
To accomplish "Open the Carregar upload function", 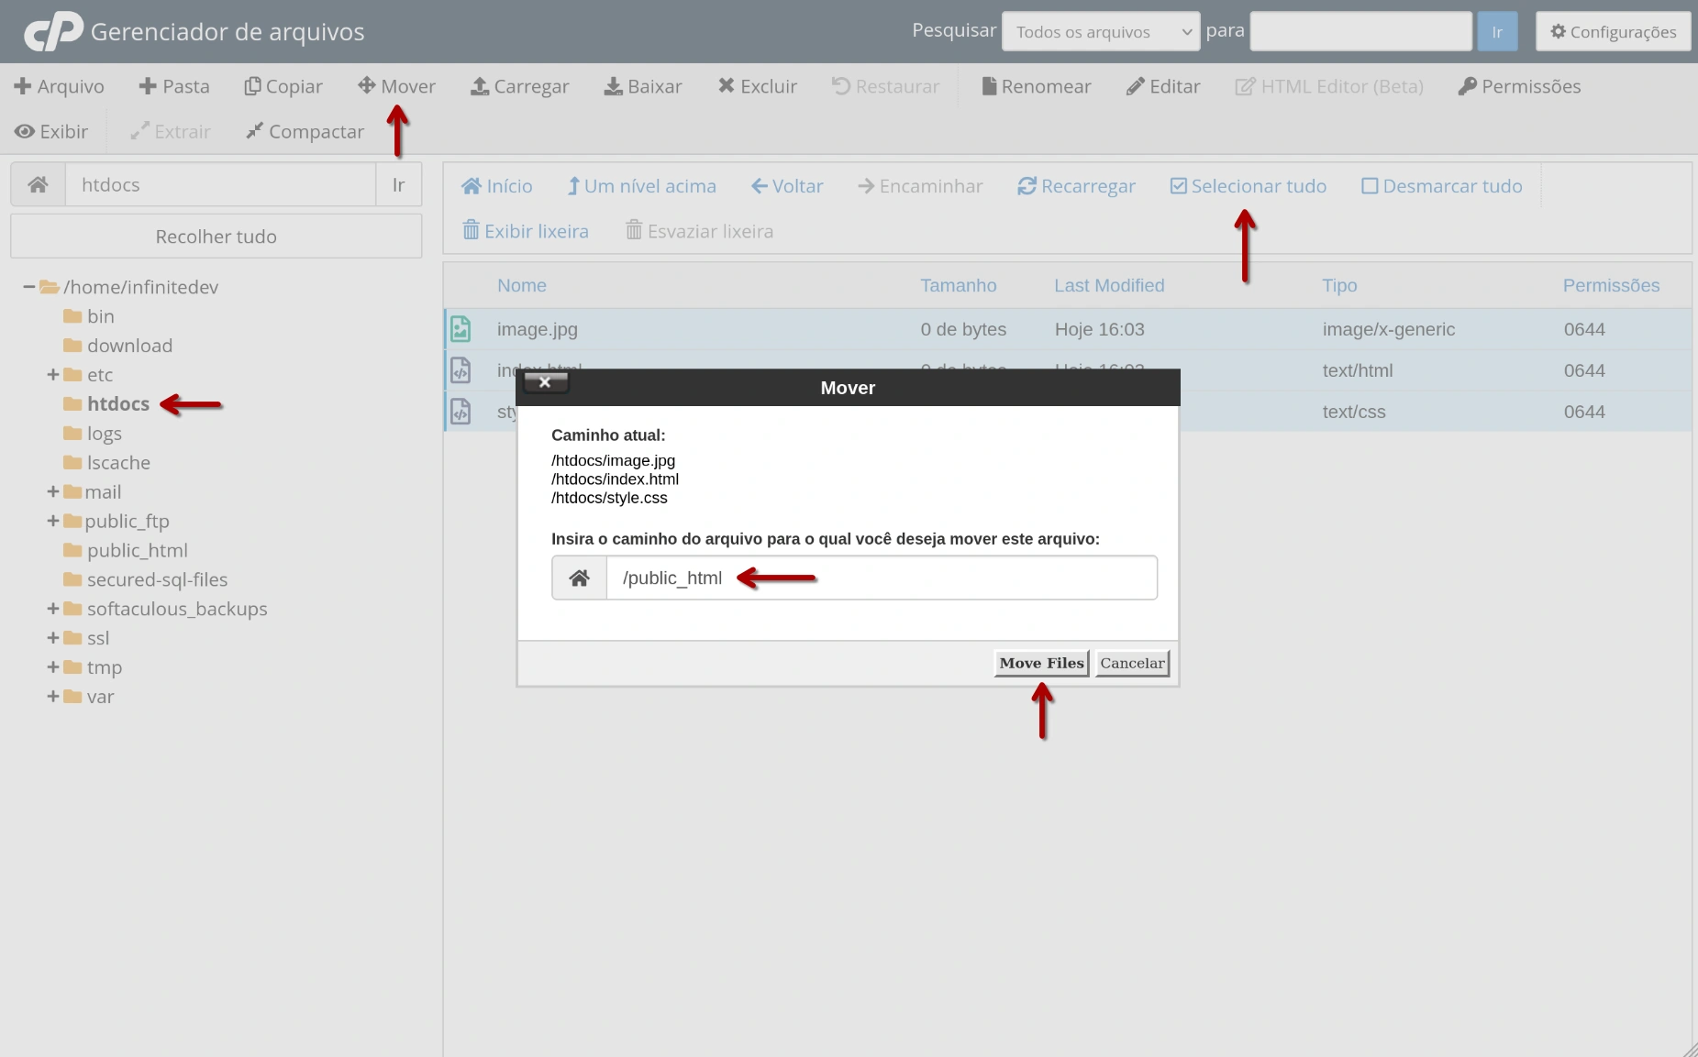I will coord(519,86).
